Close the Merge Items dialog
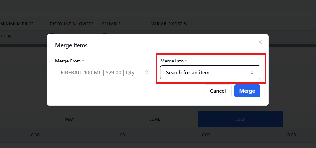 260,42
